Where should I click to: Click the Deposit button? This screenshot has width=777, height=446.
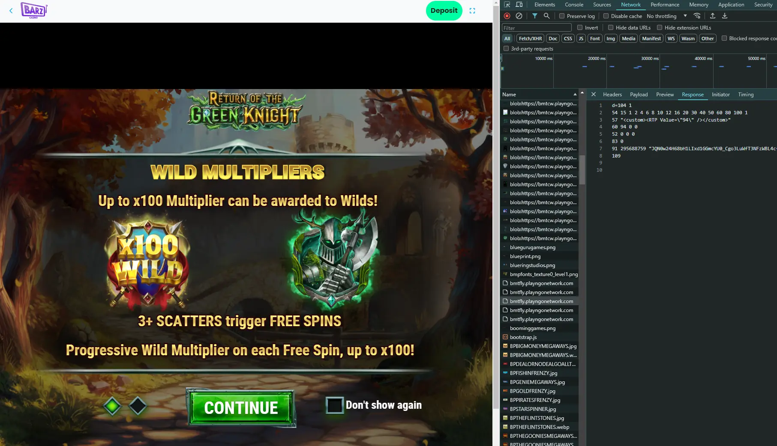tap(444, 11)
